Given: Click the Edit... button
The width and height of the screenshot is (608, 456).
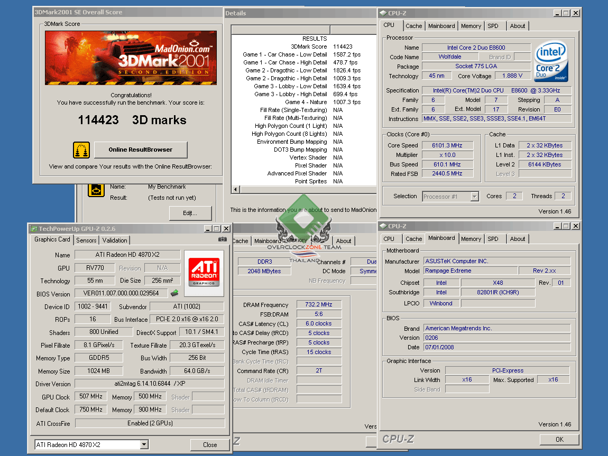Looking at the screenshot, I should click(x=190, y=213).
